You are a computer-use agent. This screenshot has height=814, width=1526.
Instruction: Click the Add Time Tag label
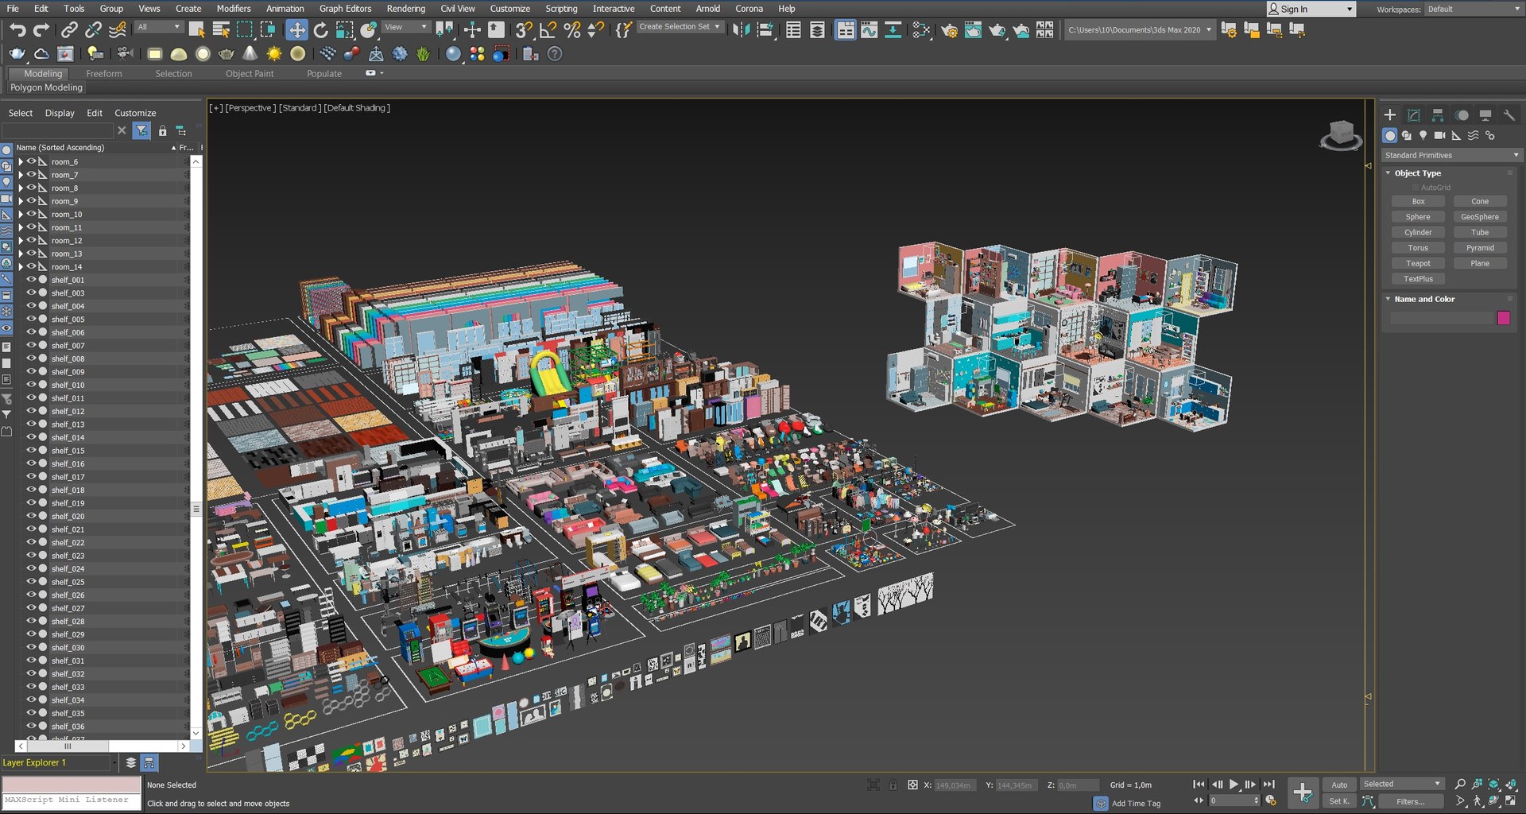(x=1136, y=804)
